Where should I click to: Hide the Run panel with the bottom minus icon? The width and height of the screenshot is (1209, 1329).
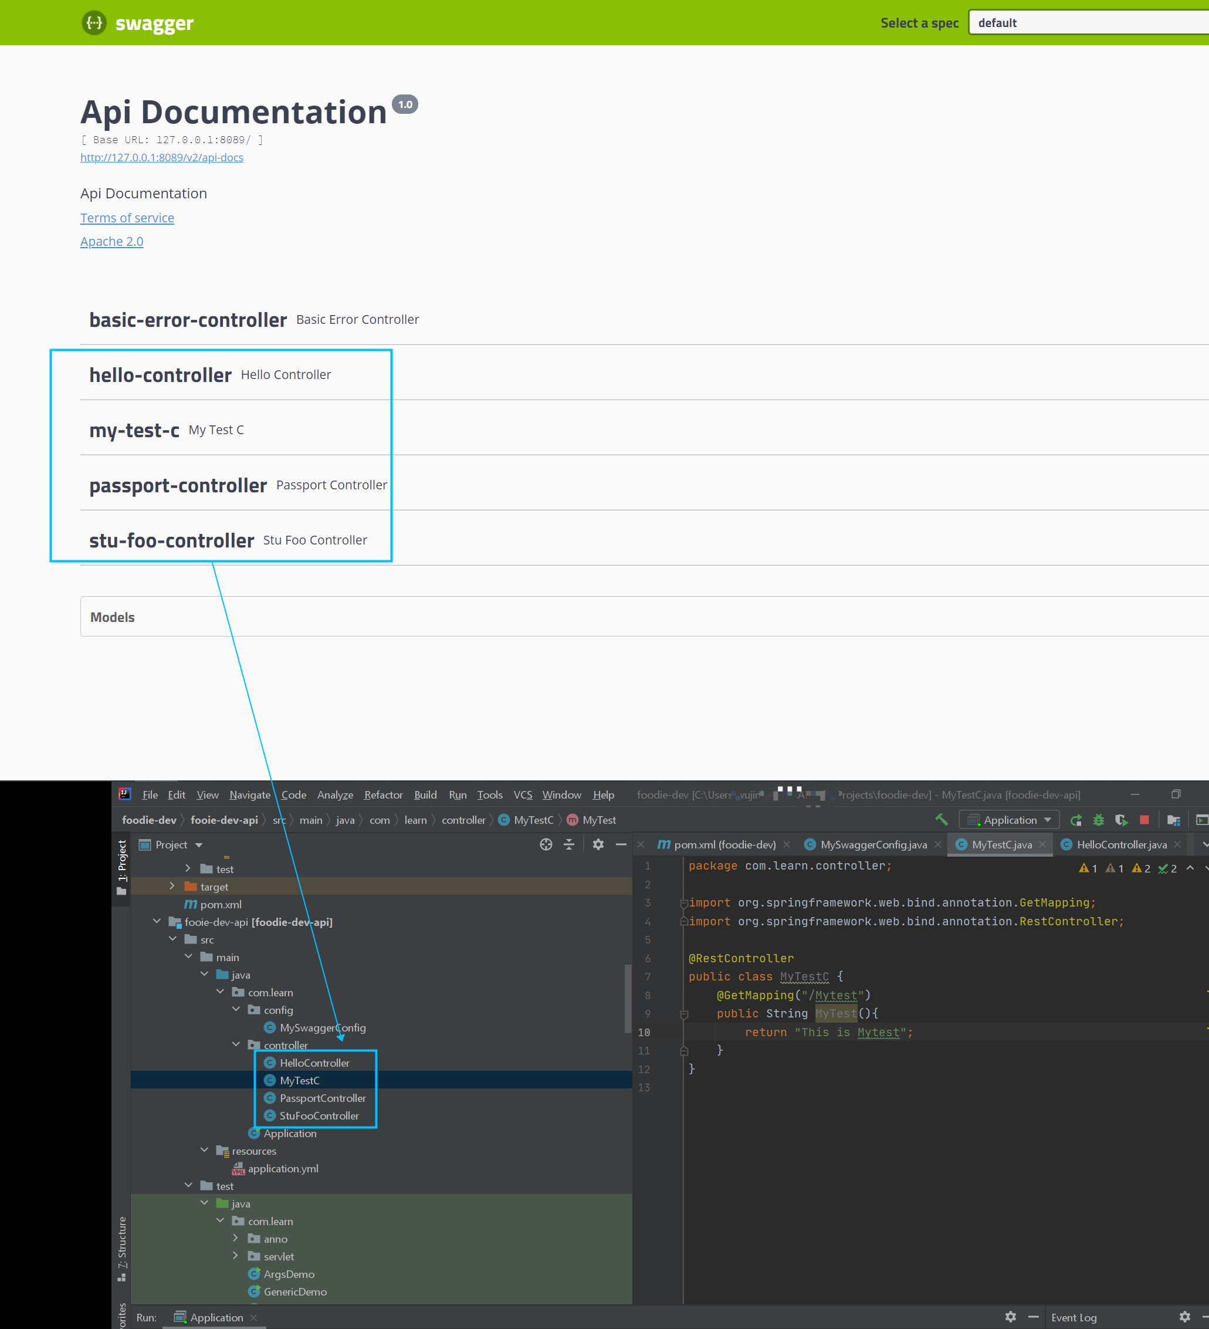tap(1034, 1317)
